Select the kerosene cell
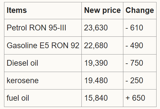The height and width of the screenshot is (109, 160). pos(43,81)
